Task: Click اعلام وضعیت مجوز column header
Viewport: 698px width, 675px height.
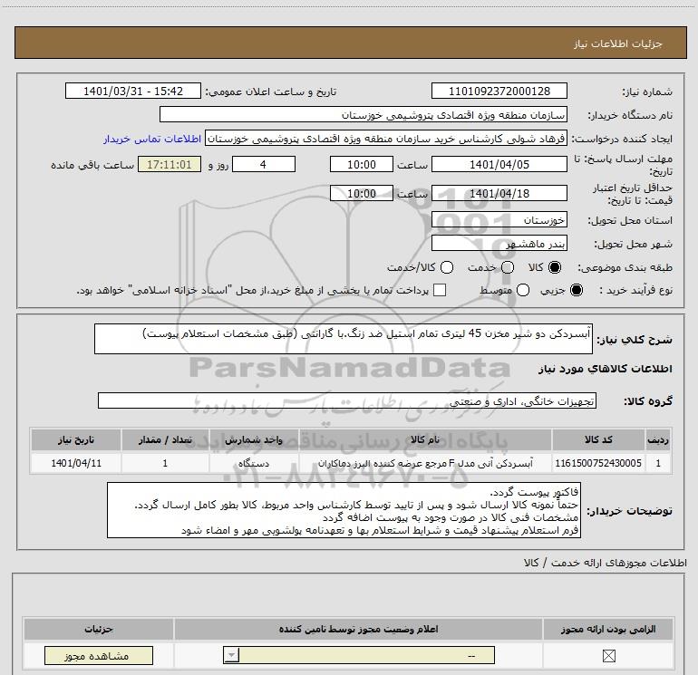Action: click(358, 629)
